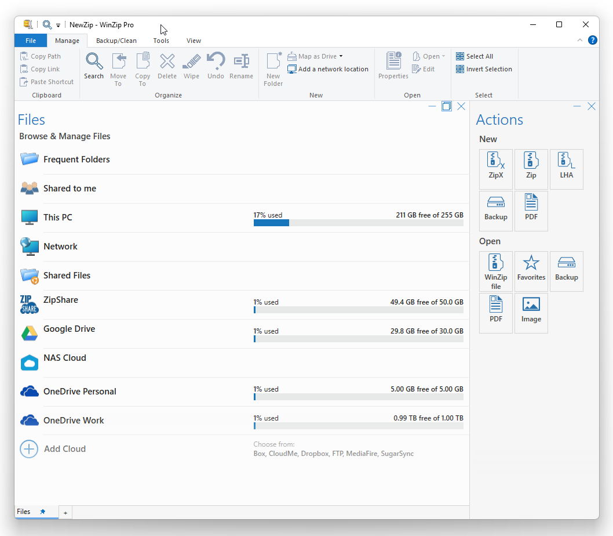Expand the Open split-button dropdown
Viewport: 613px width, 536px height.
coord(443,55)
